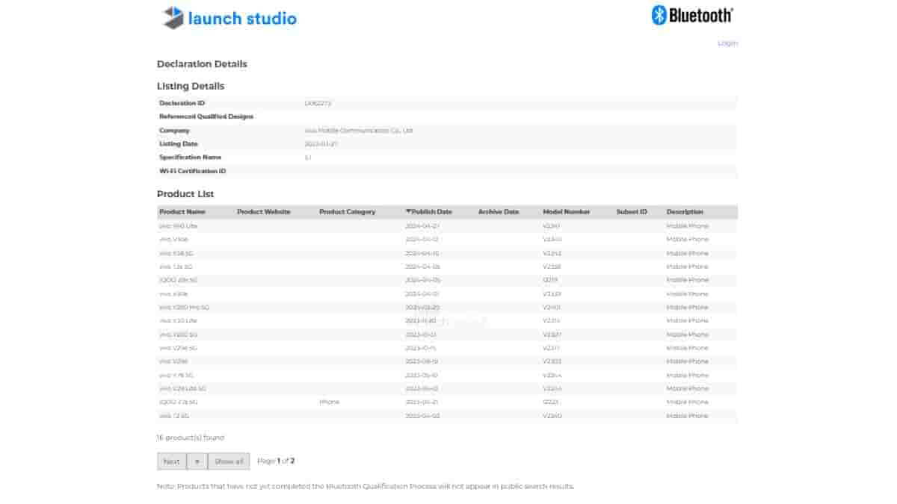
Task: Click the Phone category cell
Action: (329, 402)
